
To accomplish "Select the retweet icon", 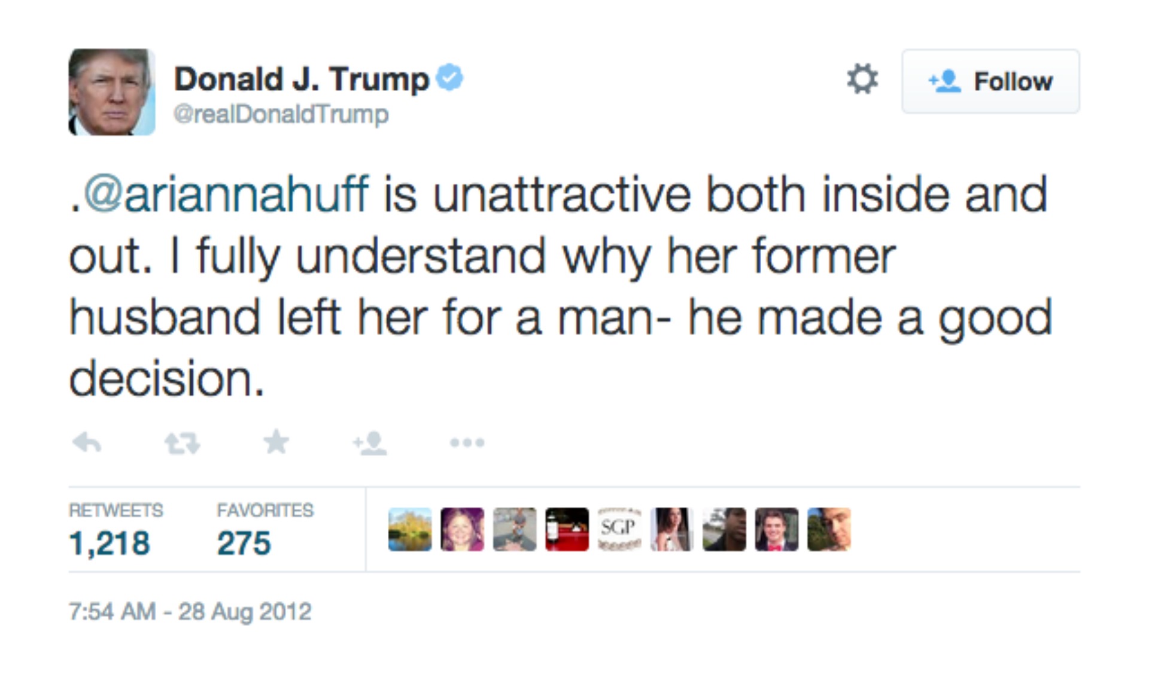I will [183, 443].
